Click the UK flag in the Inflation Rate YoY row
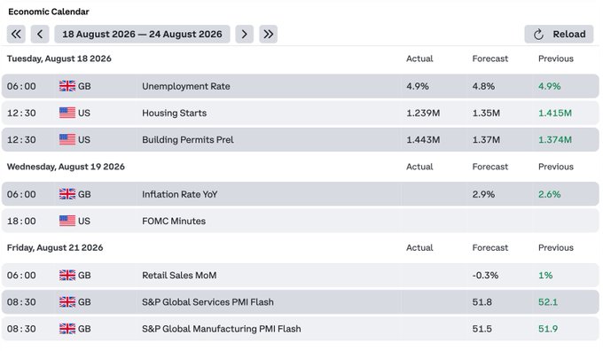603x351 pixels. [x=67, y=194]
